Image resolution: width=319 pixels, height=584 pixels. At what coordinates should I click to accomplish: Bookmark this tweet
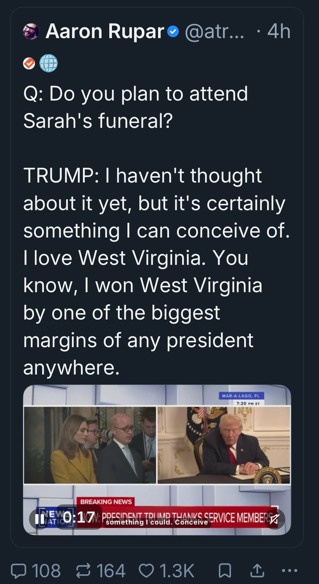coord(225,571)
